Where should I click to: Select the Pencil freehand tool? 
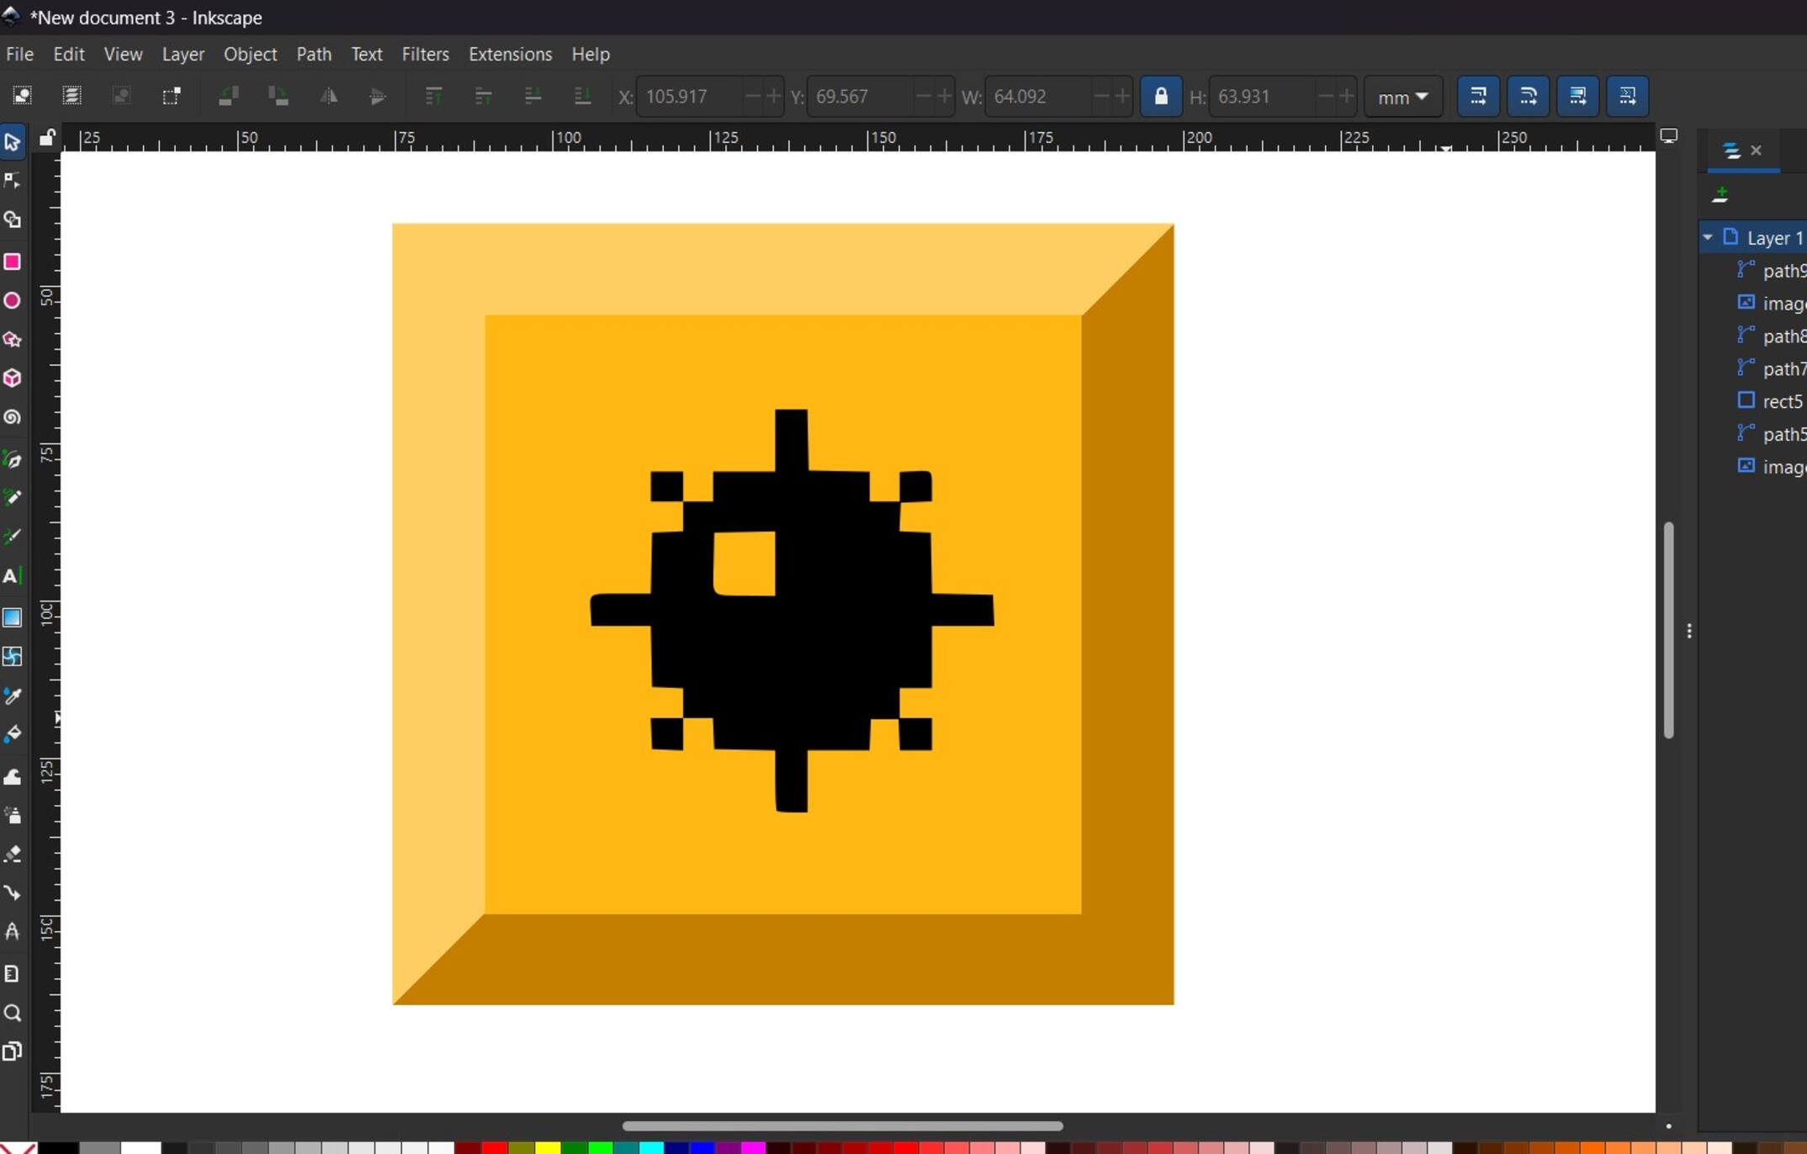(13, 497)
